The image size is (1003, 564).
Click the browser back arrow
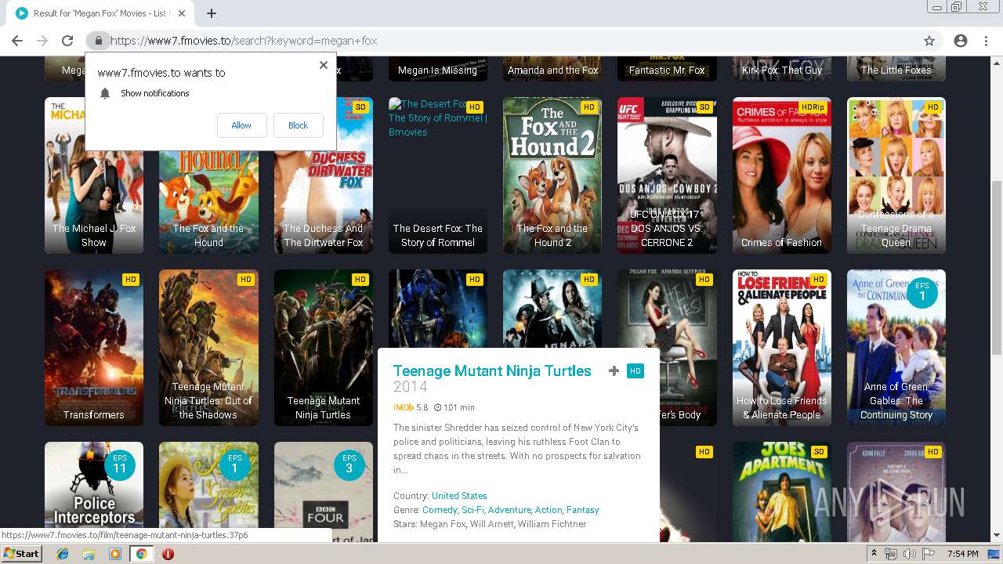[x=17, y=41]
